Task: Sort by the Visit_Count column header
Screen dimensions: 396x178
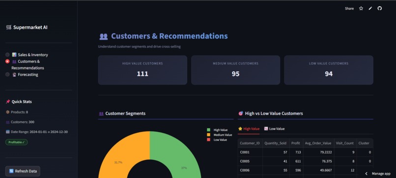Action: click(345, 143)
